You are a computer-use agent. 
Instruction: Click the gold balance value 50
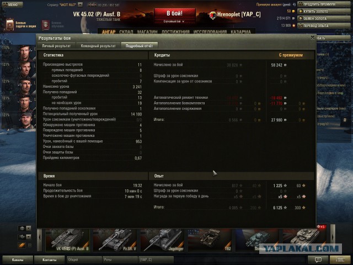(x=289, y=11)
